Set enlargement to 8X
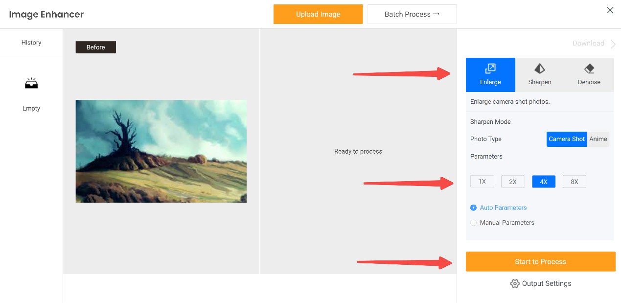 575,182
